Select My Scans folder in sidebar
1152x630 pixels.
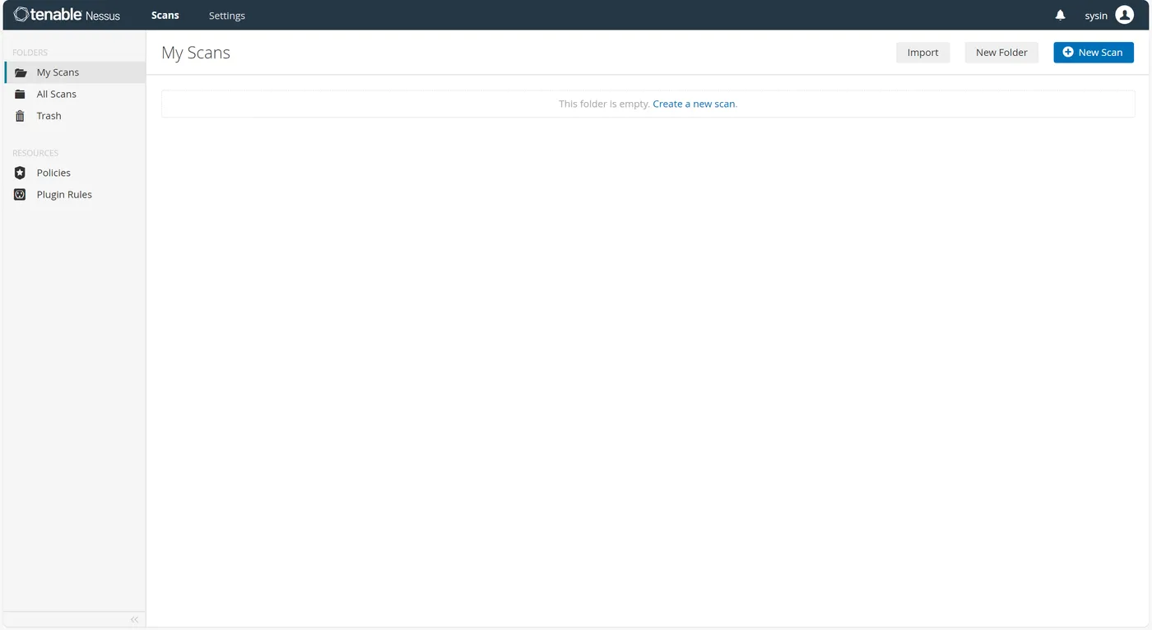pos(75,72)
